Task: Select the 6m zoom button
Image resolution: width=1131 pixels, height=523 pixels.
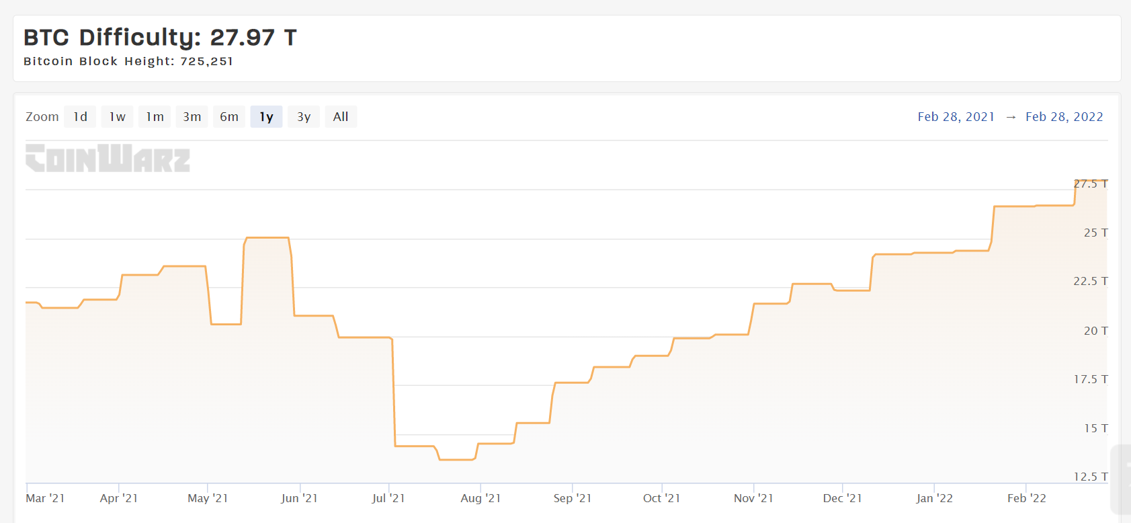Action: tap(229, 117)
